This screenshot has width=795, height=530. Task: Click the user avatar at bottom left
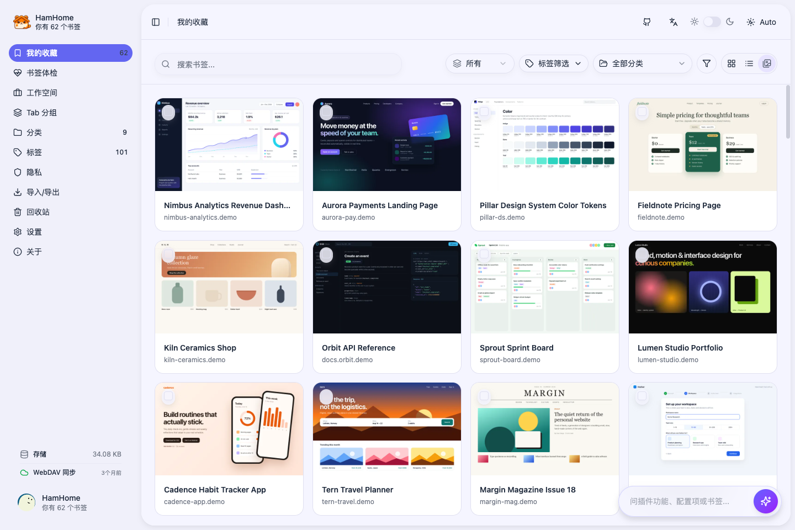(x=26, y=502)
